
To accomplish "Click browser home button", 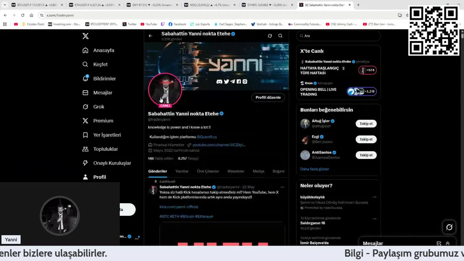I will 31,15.
